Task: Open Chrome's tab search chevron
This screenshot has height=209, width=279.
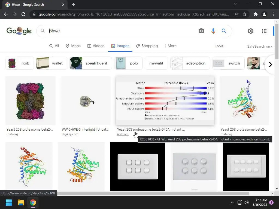Action: click(x=235, y=4)
